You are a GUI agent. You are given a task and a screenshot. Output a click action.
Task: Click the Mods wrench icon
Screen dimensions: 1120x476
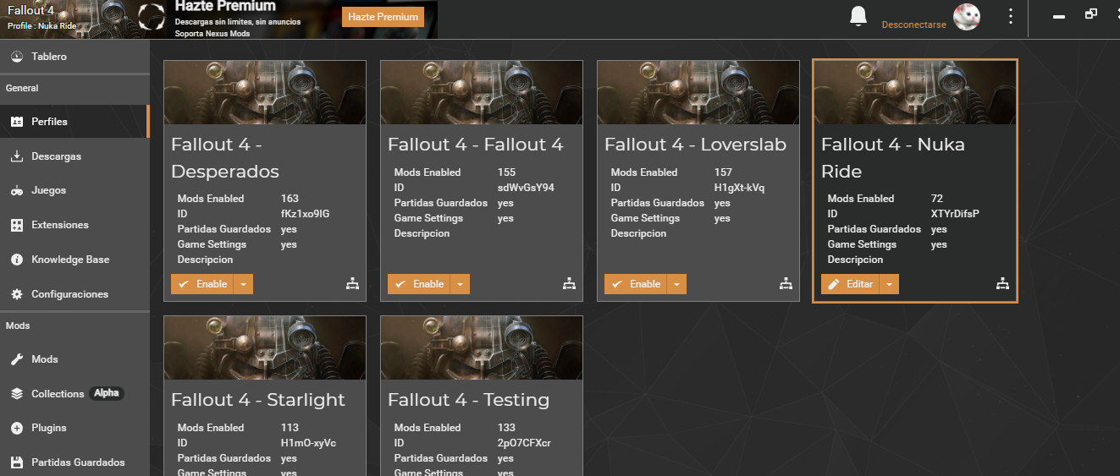pos(16,359)
